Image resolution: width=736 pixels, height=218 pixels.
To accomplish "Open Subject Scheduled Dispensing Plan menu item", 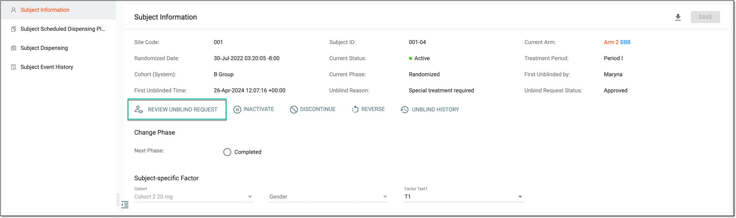I will click(58, 29).
